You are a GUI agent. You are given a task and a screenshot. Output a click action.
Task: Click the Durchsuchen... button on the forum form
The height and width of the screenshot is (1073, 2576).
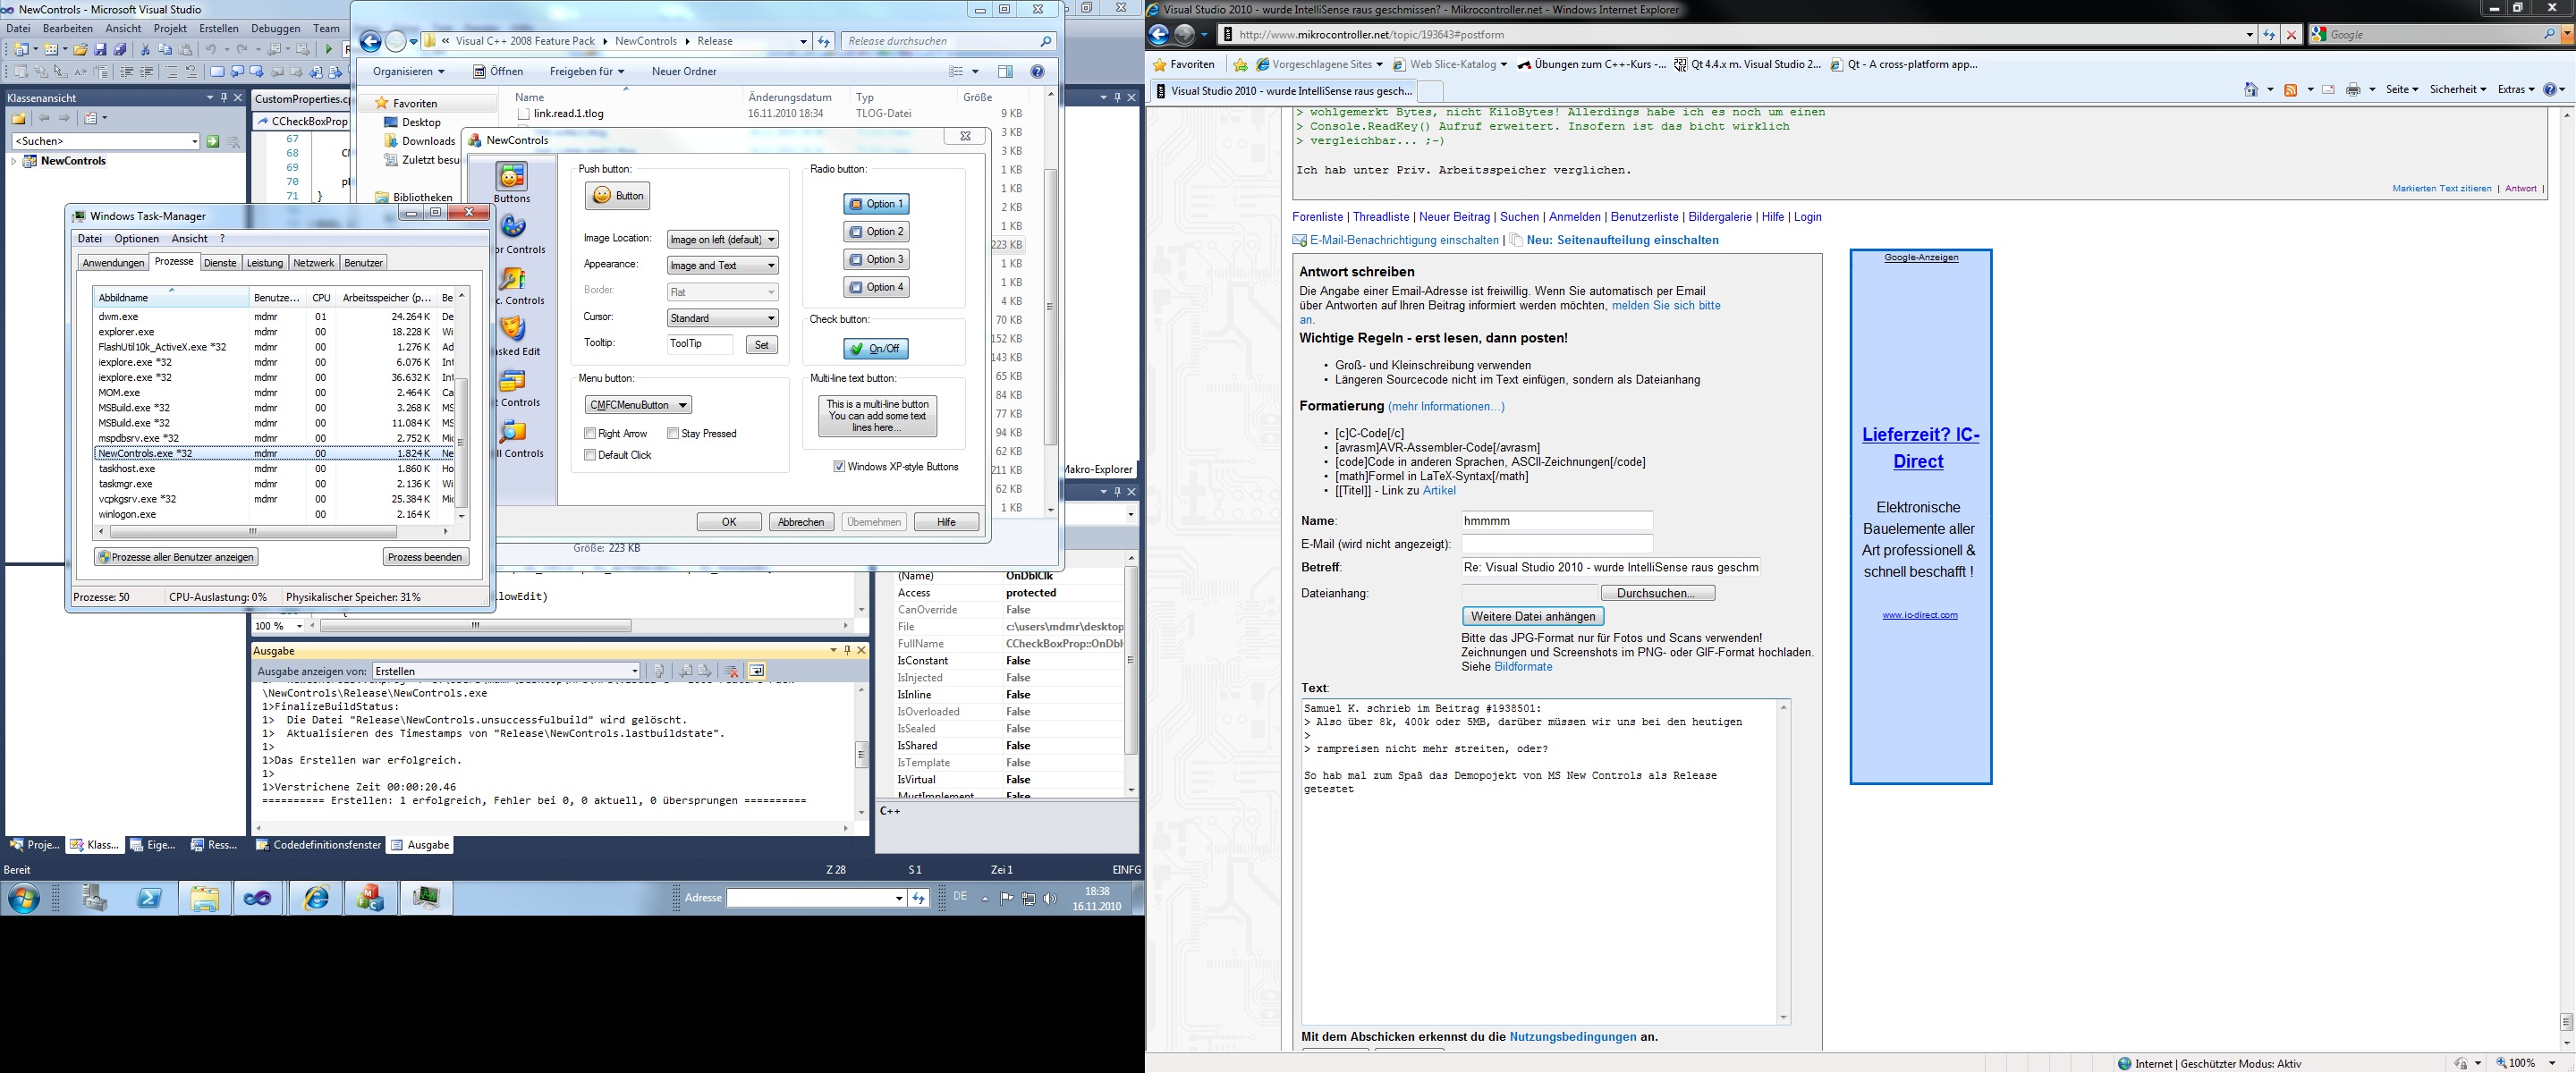pos(1656,593)
